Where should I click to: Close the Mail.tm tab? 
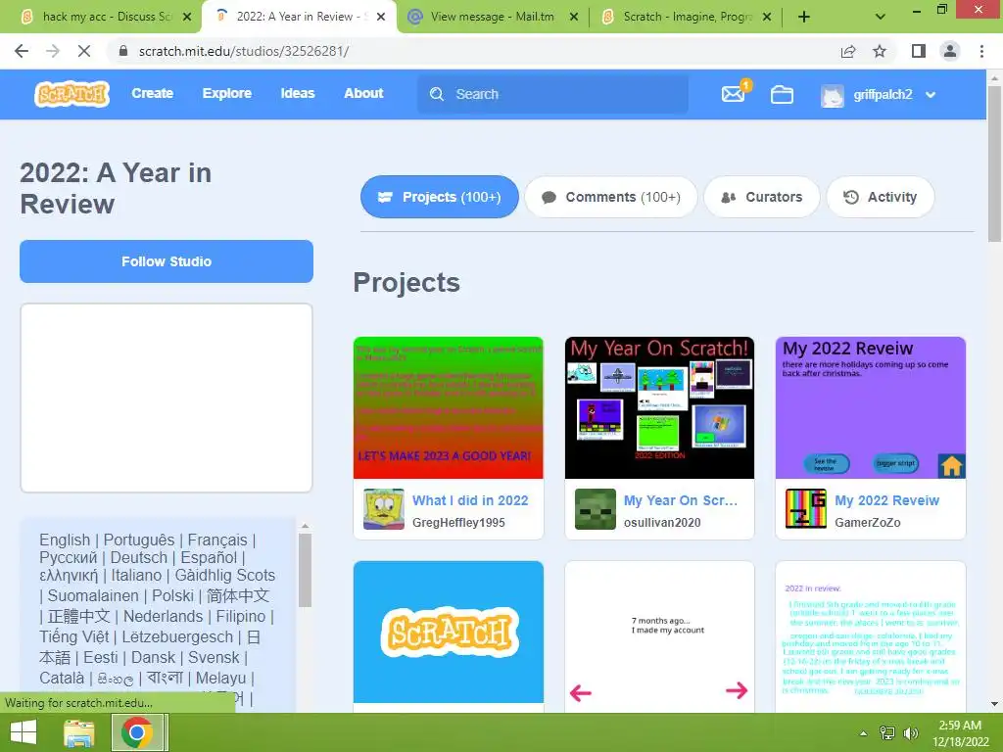point(574,17)
